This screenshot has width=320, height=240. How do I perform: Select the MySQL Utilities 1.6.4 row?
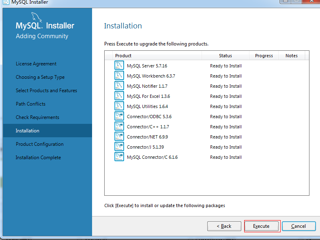click(x=207, y=106)
